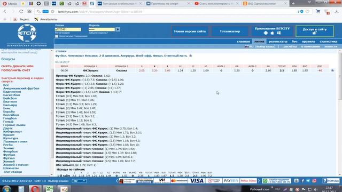Open the shopping cart extension icon
342x192 pixels.
point(318,12)
